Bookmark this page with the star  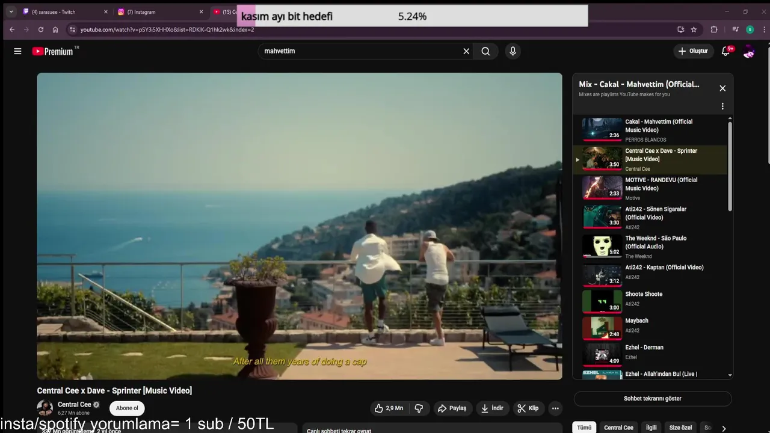[x=694, y=29]
